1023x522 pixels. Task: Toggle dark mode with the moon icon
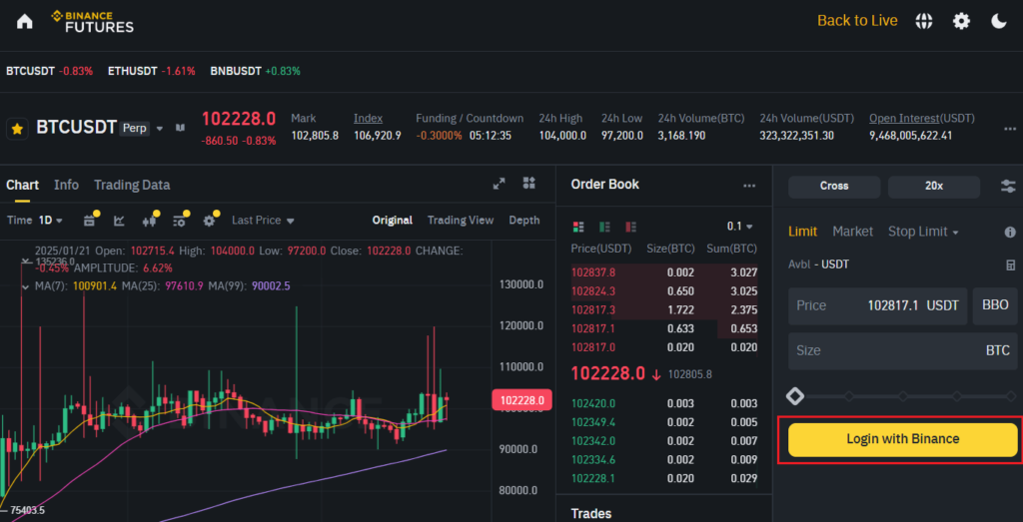(x=999, y=21)
